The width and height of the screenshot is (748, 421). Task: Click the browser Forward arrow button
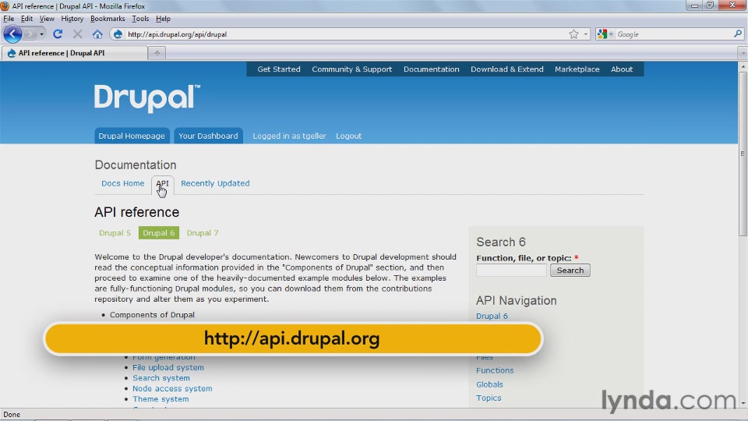30,34
